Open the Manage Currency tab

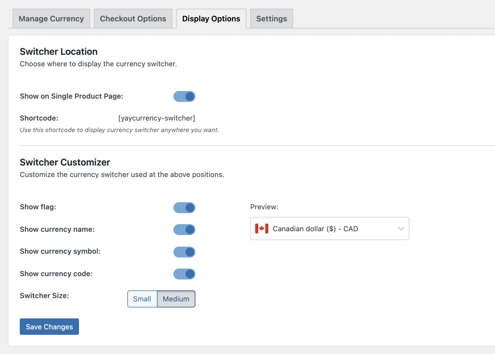coord(51,19)
